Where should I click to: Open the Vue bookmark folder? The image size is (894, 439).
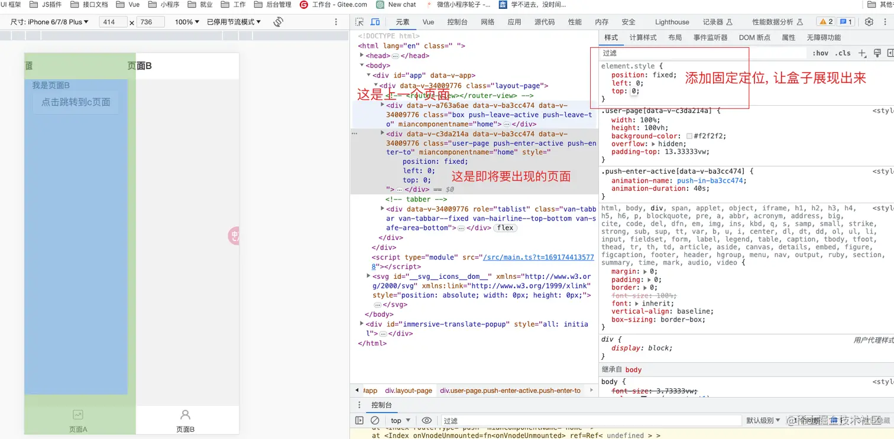point(128,5)
